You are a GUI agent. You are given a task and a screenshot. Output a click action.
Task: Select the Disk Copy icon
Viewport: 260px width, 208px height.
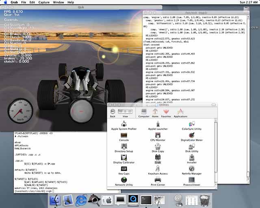[158, 146]
